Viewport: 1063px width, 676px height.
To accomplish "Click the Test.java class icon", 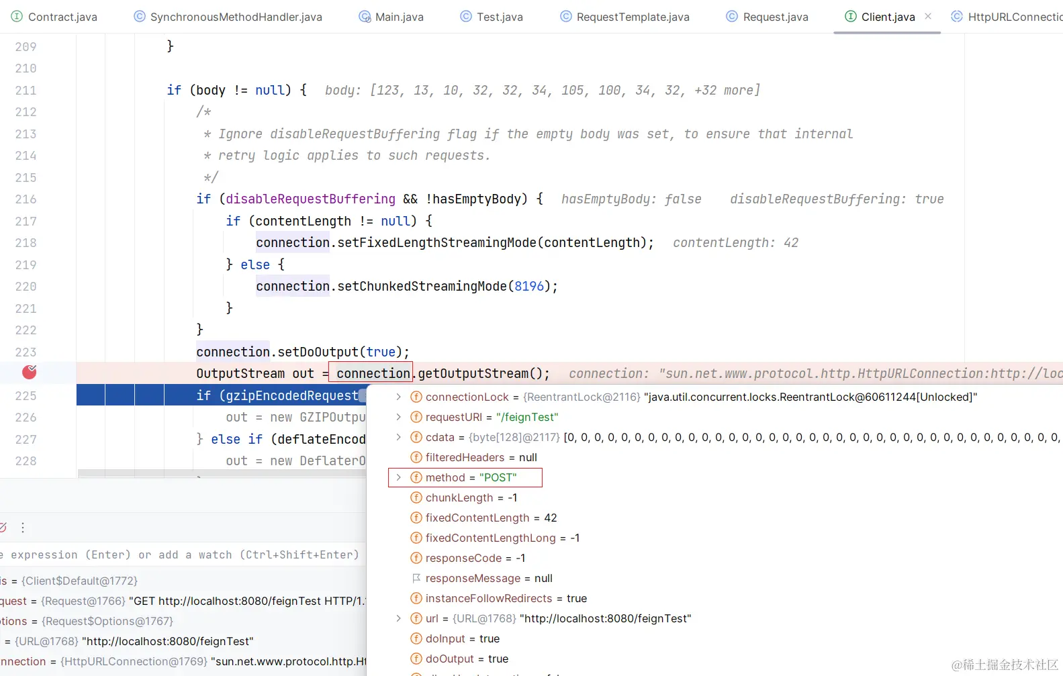I will click(x=466, y=16).
